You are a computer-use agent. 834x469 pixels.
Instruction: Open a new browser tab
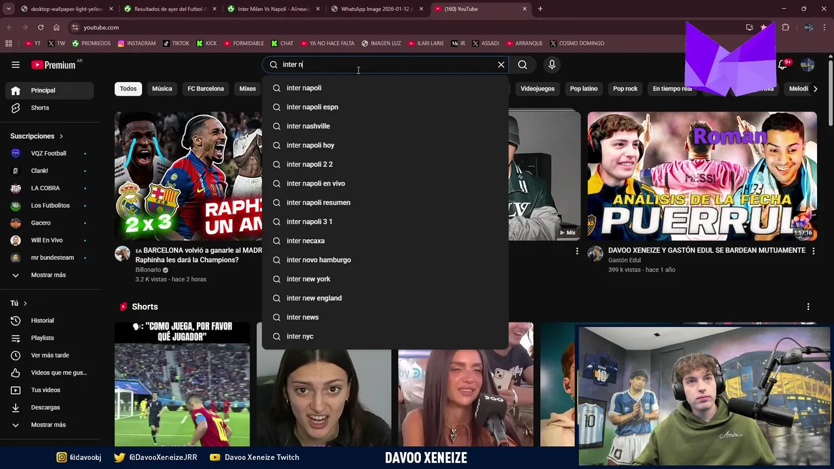540,9
